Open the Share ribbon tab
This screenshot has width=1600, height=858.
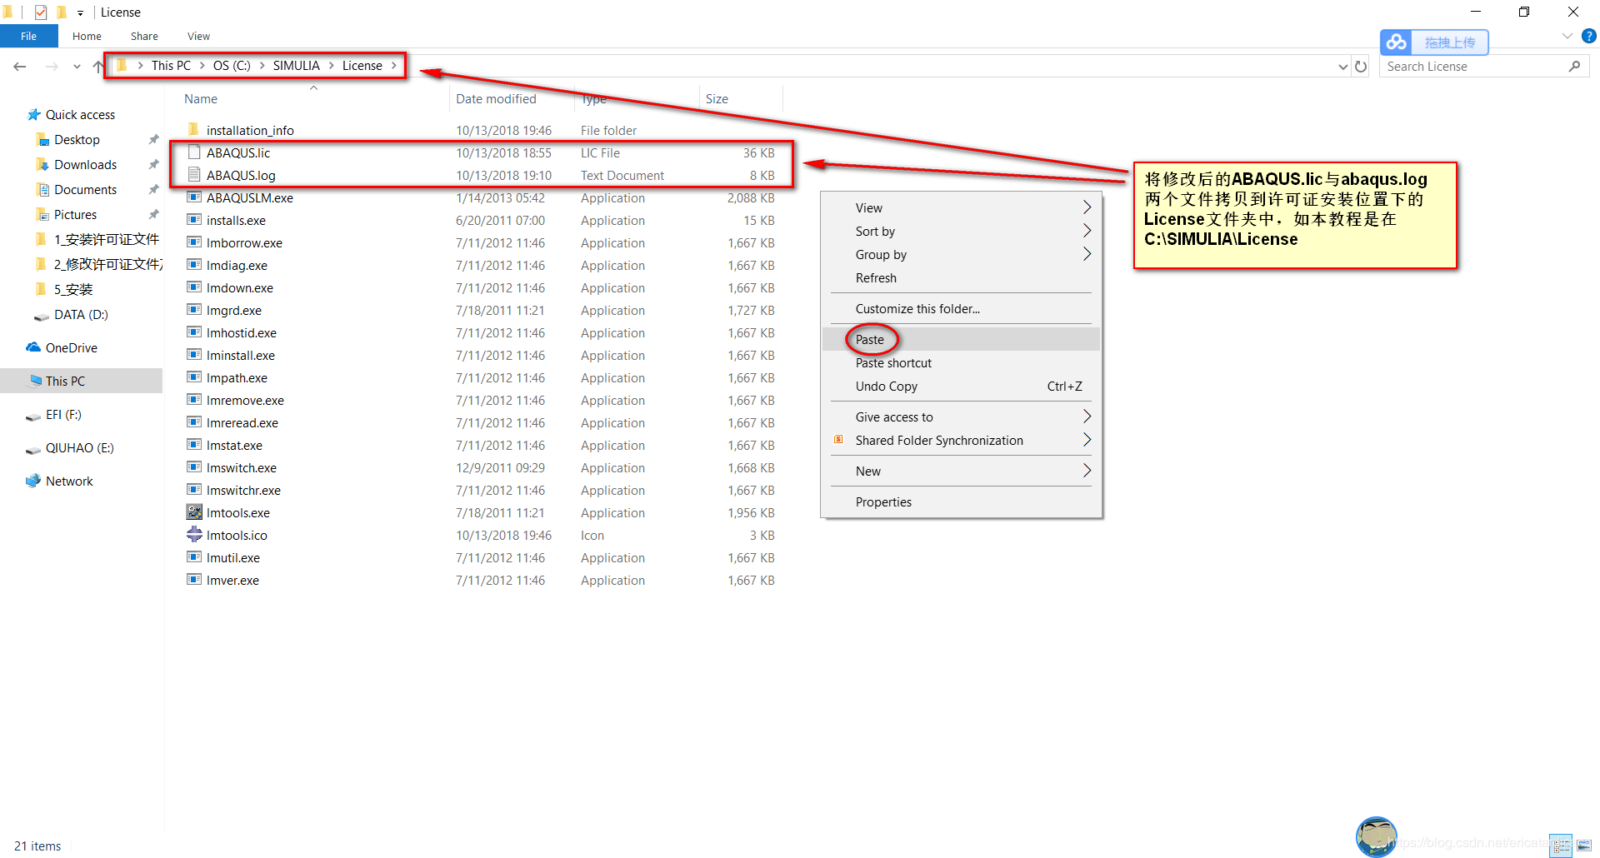click(x=144, y=36)
